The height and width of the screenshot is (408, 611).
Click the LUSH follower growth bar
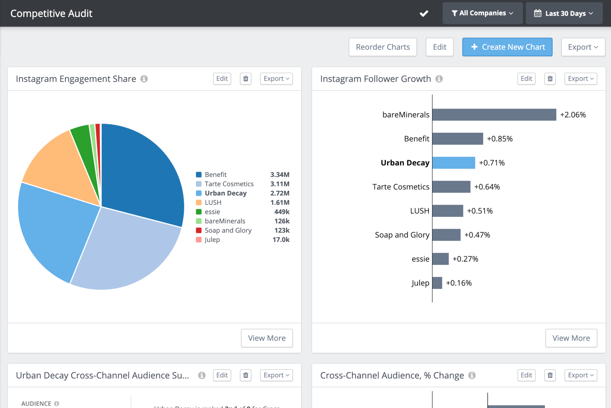click(448, 211)
